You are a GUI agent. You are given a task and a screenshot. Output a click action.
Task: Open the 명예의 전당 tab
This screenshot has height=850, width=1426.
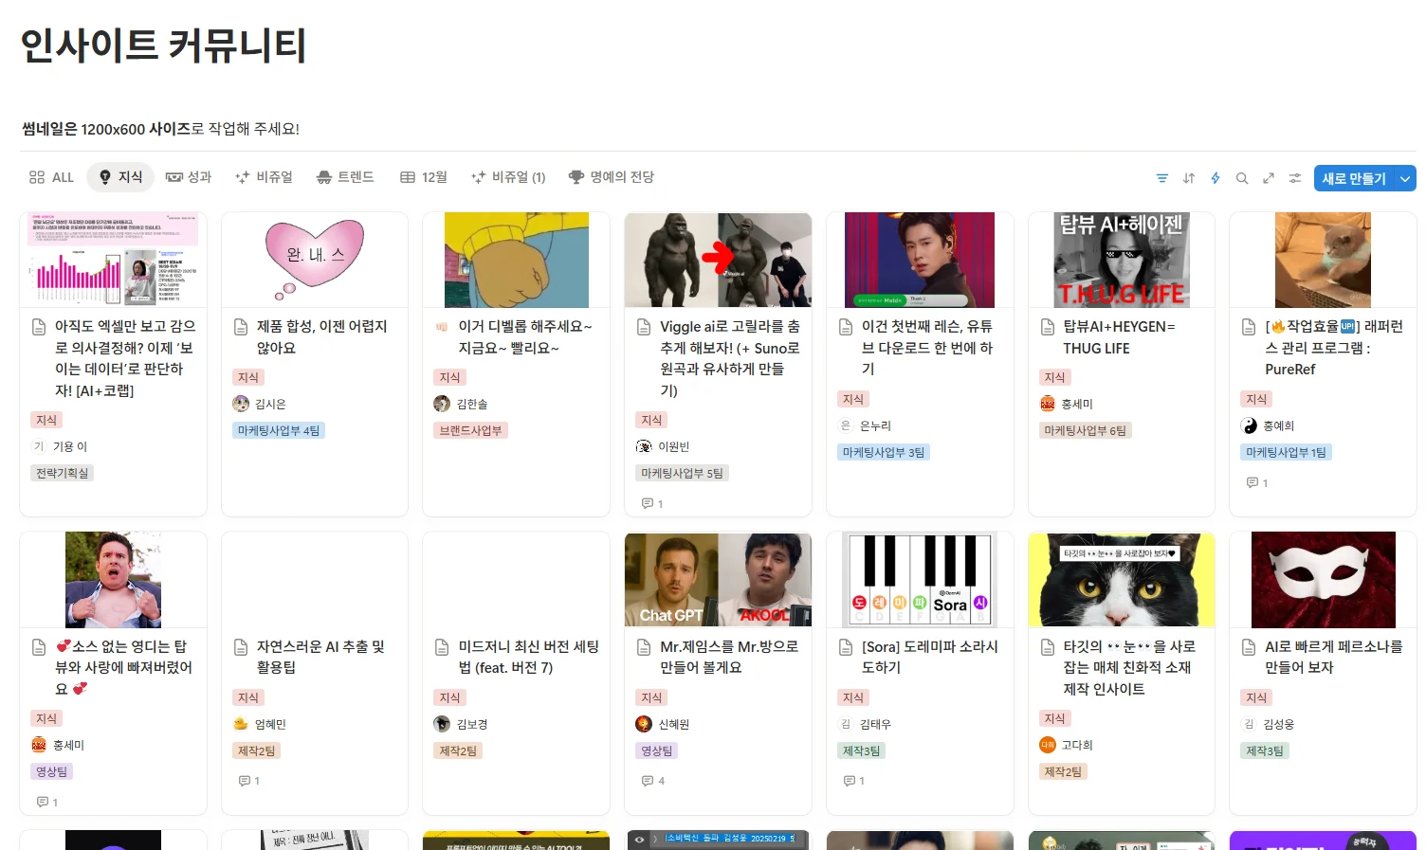[x=612, y=177]
